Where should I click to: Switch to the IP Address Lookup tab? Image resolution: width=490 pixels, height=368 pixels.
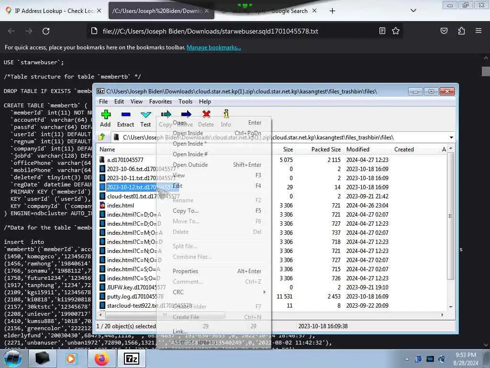[53, 11]
